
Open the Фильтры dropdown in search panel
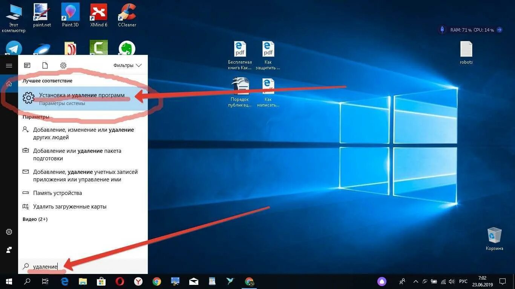coord(127,65)
